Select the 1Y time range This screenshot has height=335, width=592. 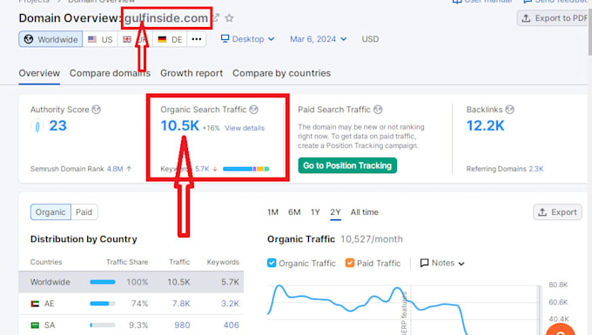coord(315,212)
